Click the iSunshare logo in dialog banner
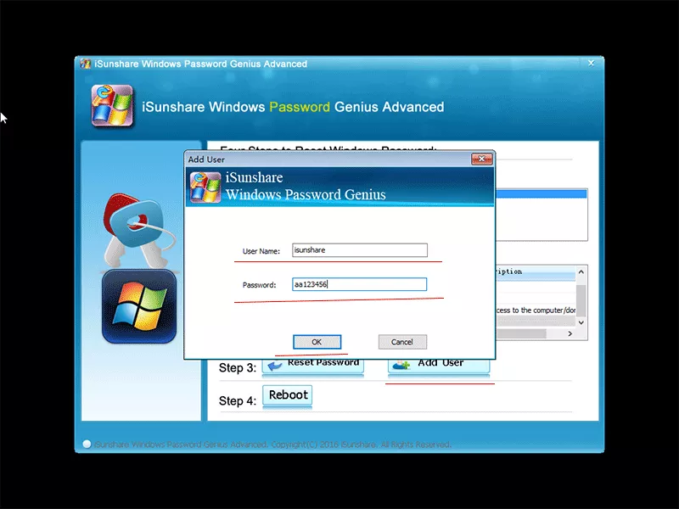 click(x=205, y=187)
